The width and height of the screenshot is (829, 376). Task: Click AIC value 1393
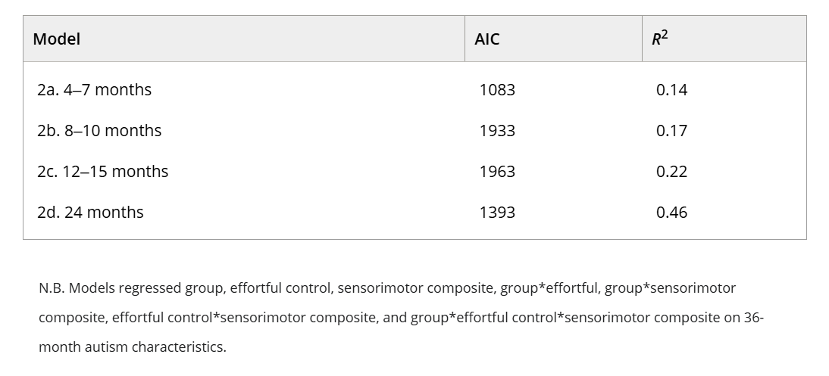coord(497,212)
